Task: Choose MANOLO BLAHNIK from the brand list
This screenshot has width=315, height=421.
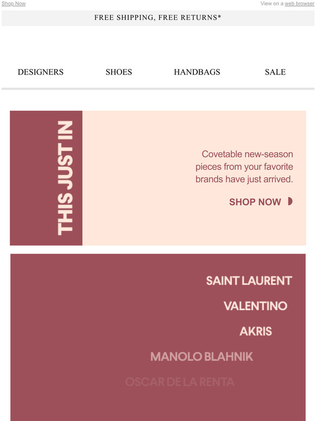Action: 201,357
